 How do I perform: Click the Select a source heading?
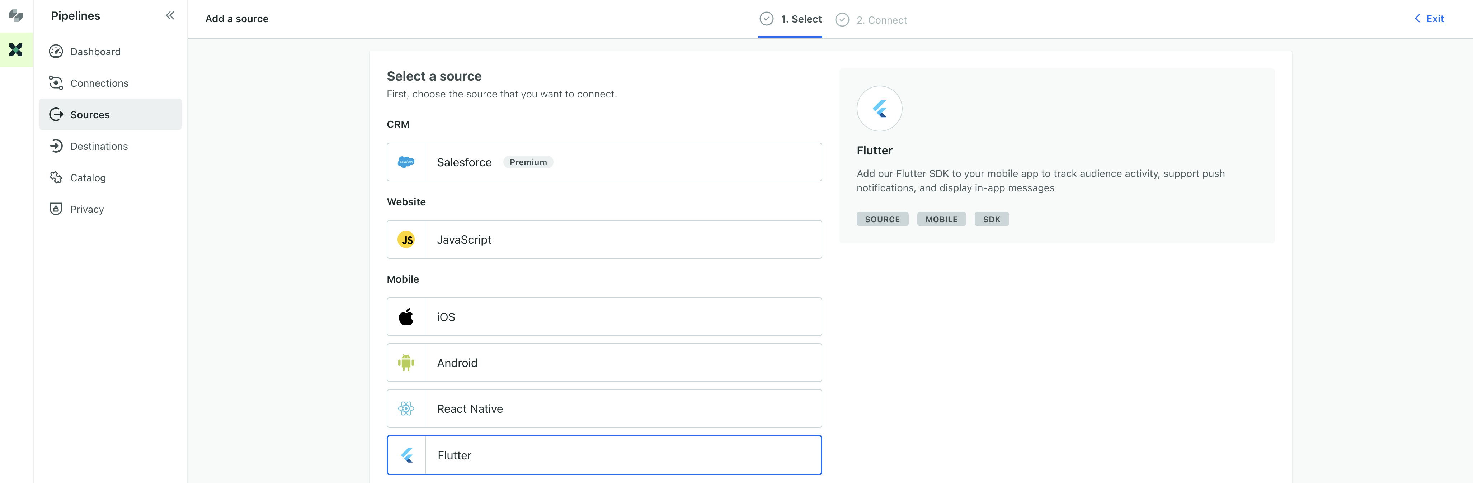pos(434,77)
